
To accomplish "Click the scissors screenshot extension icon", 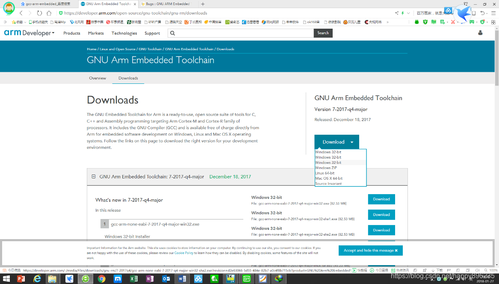I will (x=453, y=22).
